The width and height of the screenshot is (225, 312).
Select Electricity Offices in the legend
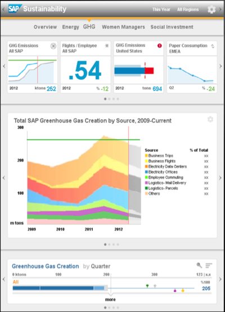[x=163, y=172]
